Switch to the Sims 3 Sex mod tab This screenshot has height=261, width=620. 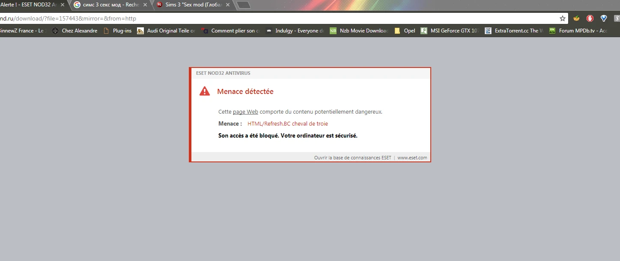point(193,5)
